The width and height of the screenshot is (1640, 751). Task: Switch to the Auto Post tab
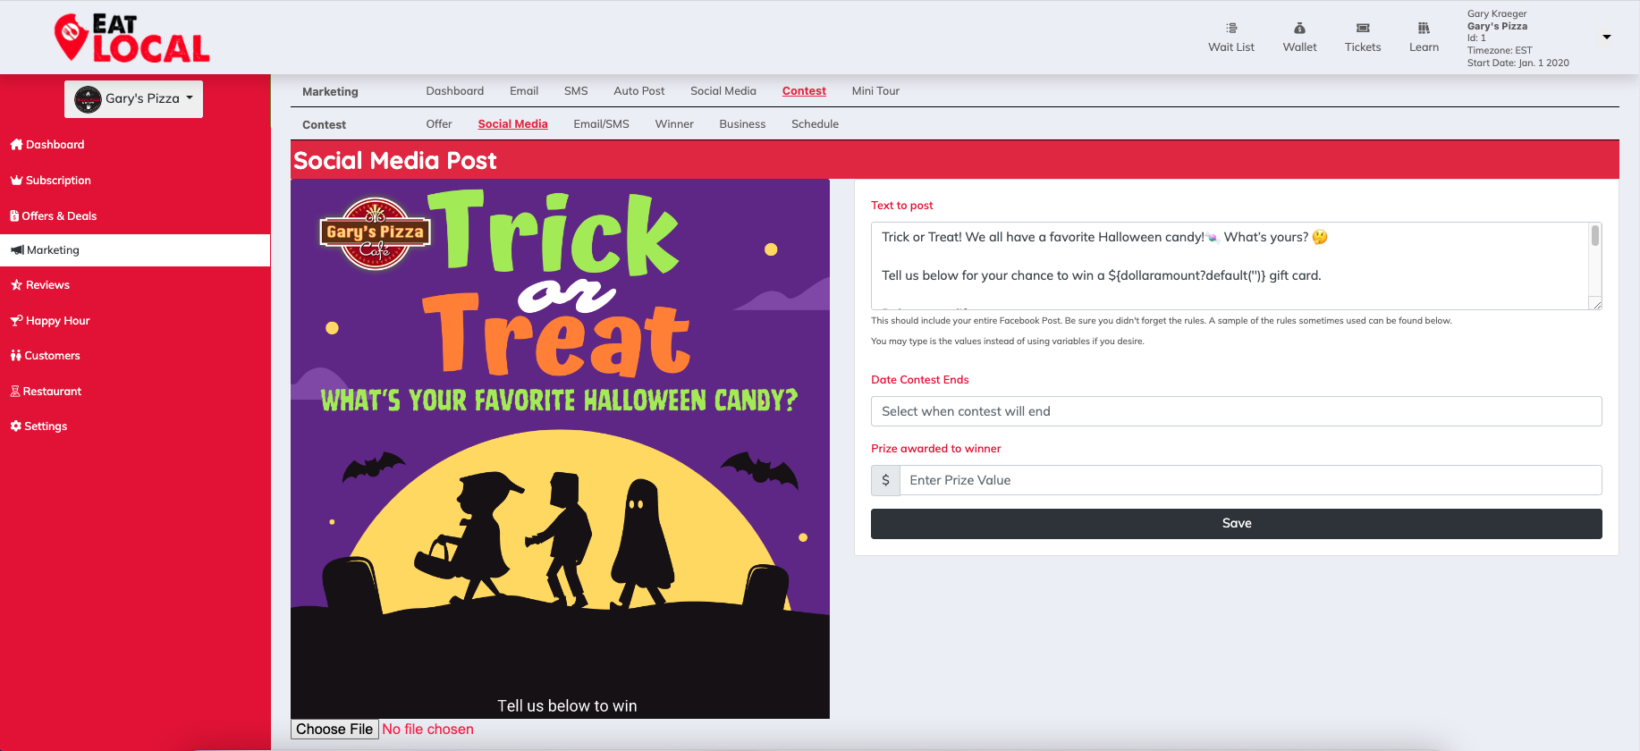tap(638, 91)
